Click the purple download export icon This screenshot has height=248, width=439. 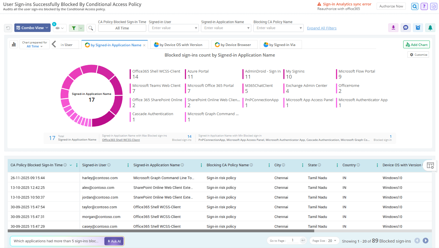tap(393, 28)
